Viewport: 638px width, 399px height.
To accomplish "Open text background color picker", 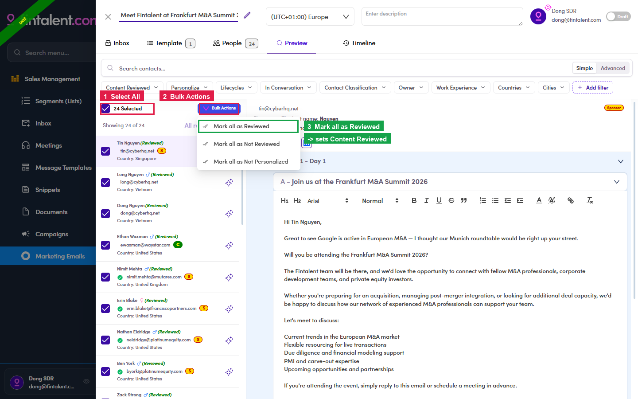I will tap(552, 200).
